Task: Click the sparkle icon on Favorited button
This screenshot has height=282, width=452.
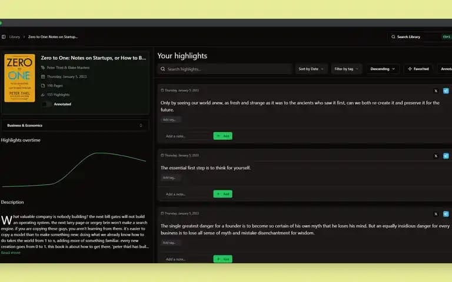Action: tap(410, 69)
